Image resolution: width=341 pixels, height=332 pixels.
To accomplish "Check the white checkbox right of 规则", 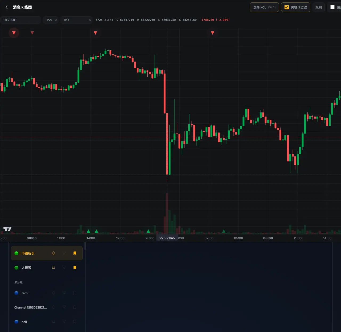I will pyautogui.click(x=332, y=7).
